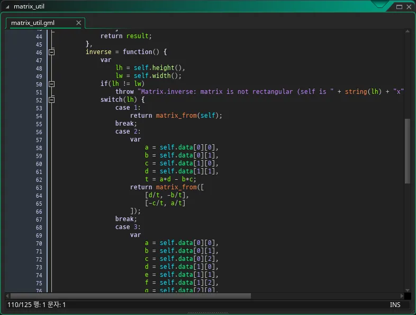Click the horizontal scrollbar right arrow
This screenshot has width=416, height=315.
(x=402, y=296)
